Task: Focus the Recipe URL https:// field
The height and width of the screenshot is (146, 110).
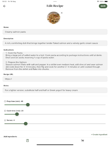Action: (x=55, y=79)
